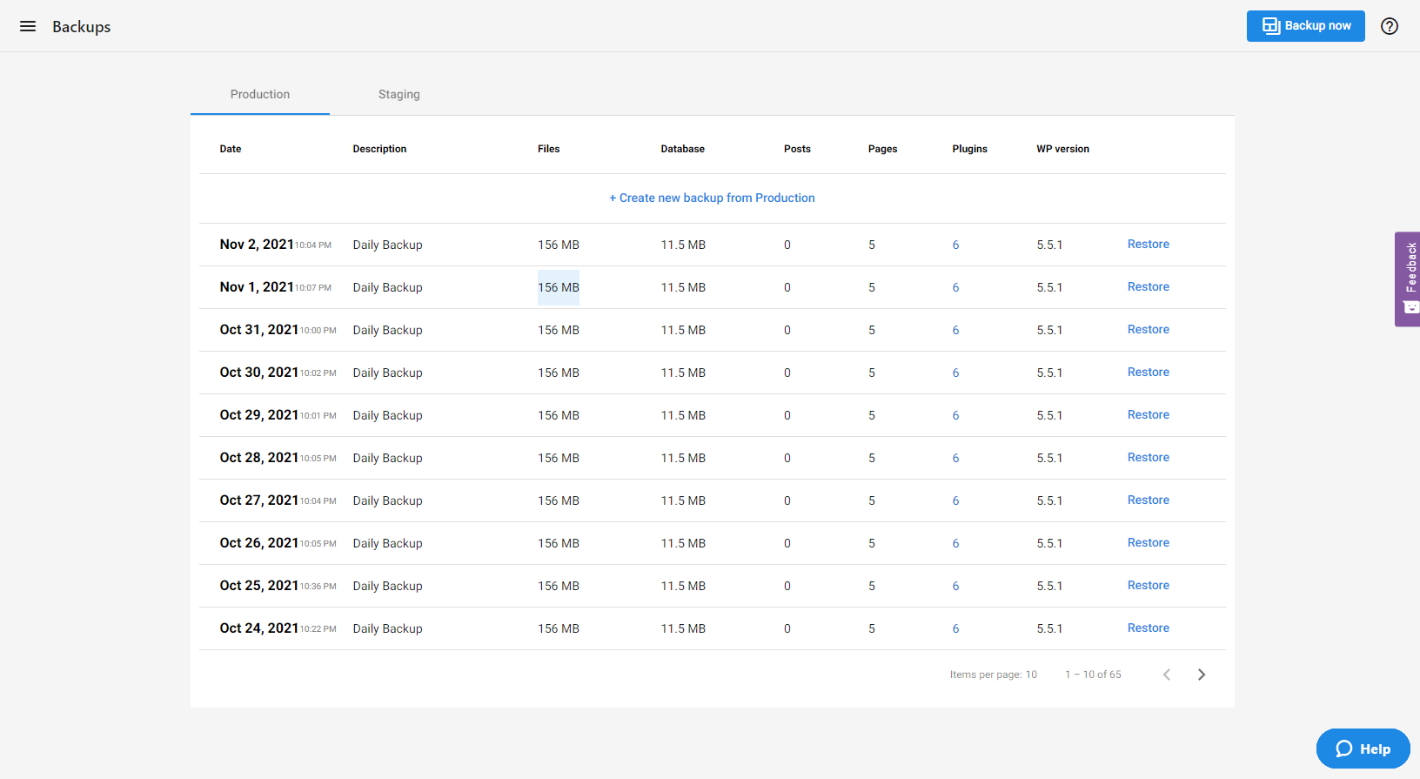Go to next page of backups

pyautogui.click(x=1201, y=675)
